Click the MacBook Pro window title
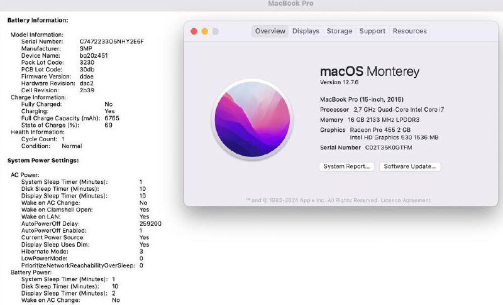 [290, 4]
